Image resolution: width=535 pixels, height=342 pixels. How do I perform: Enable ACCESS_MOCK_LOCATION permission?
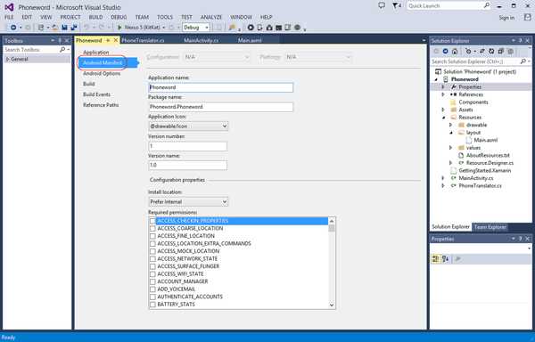pos(152,251)
